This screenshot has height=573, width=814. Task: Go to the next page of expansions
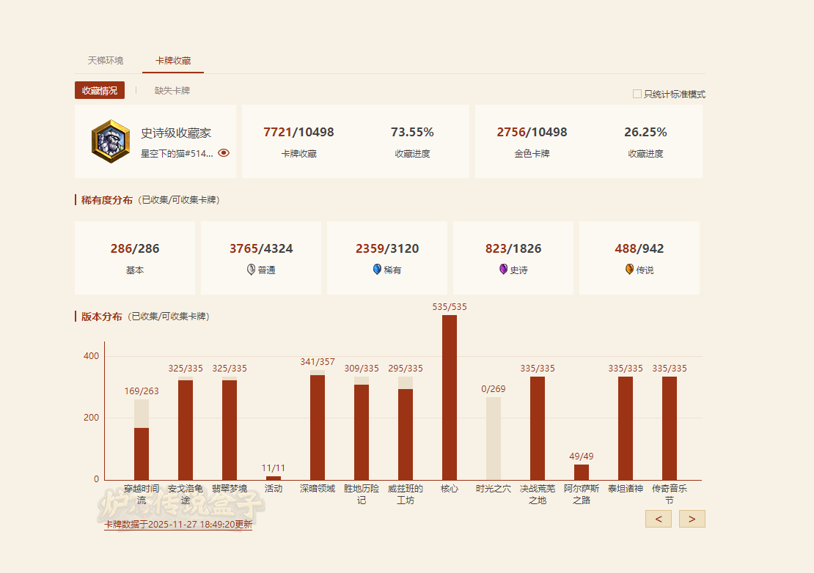coord(692,519)
